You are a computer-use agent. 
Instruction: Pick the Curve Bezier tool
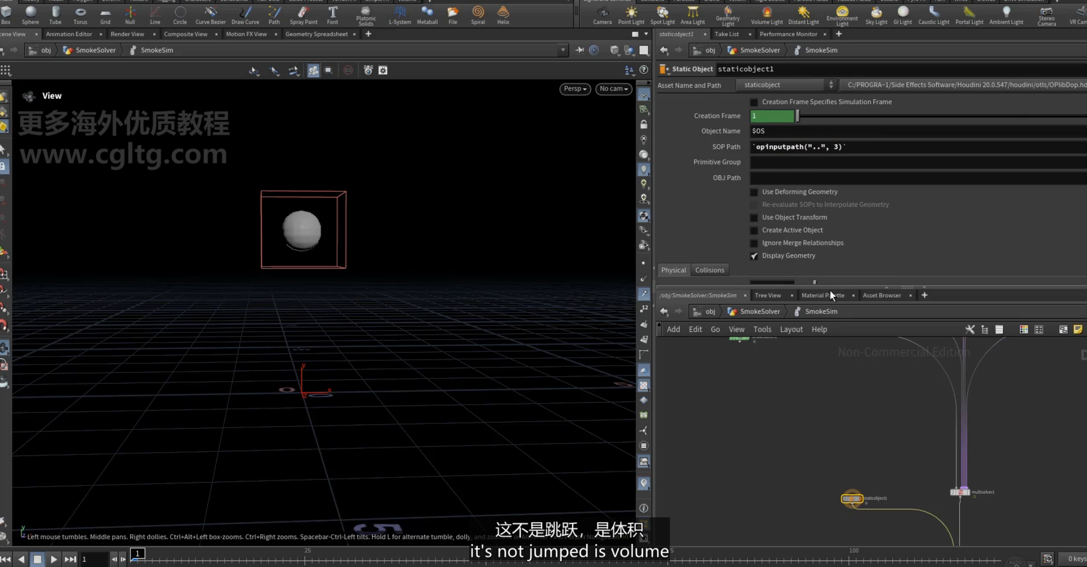(x=210, y=16)
